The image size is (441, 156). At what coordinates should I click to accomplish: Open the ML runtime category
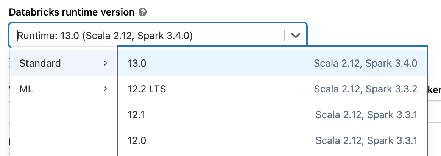26,89
